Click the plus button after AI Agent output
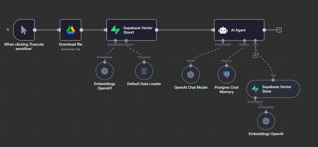The image size is (318, 147). [279, 30]
